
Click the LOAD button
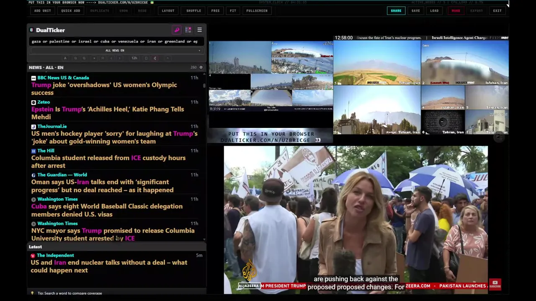coord(434,11)
